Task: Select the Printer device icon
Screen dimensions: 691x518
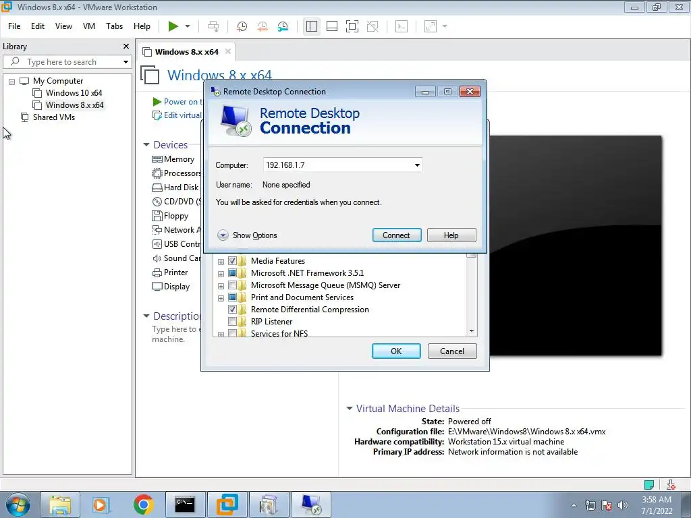Action: (157, 272)
